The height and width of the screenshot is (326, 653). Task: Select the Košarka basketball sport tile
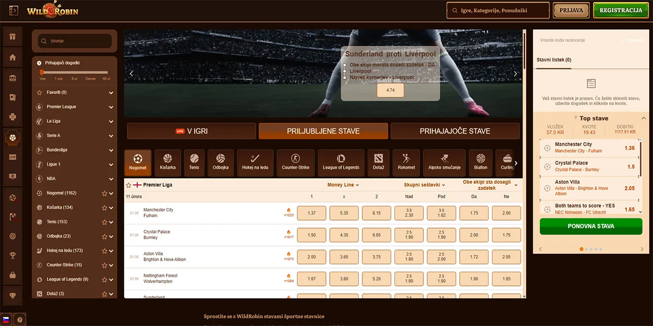click(168, 162)
